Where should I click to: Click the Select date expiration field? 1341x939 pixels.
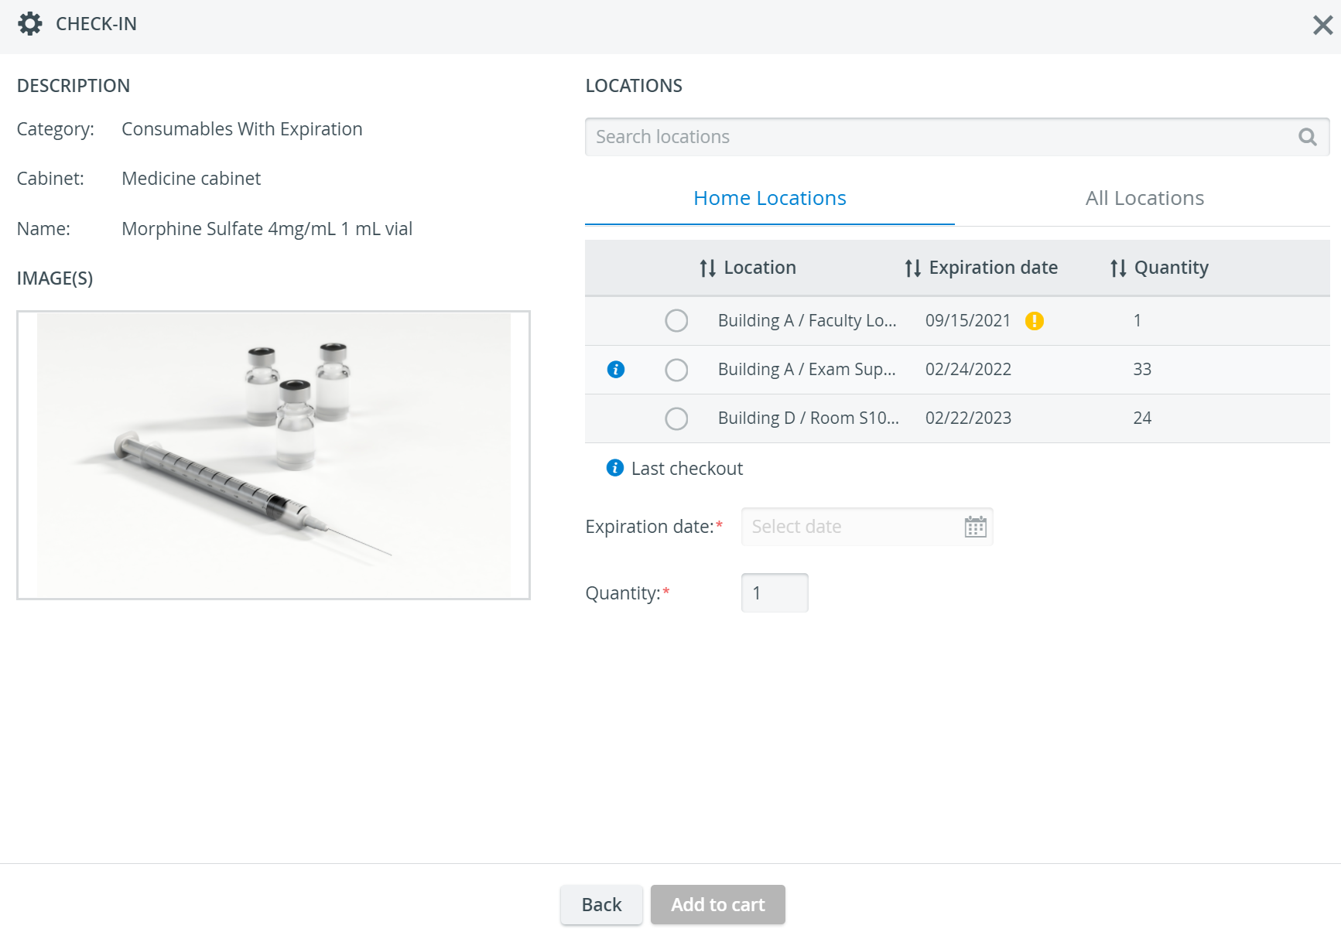pyautogui.click(x=867, y=527)
